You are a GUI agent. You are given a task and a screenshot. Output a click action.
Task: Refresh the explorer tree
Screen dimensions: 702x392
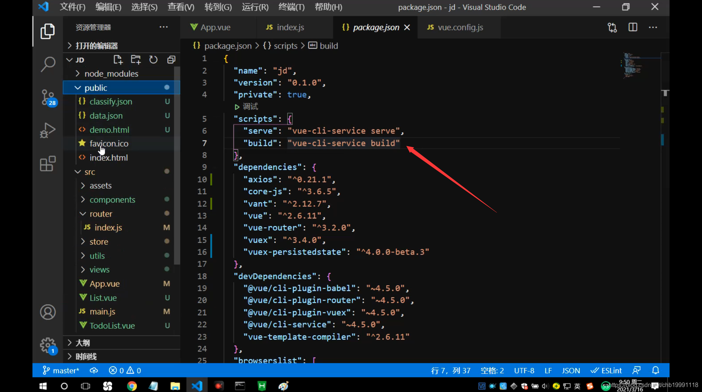click(x=153, y=60)
